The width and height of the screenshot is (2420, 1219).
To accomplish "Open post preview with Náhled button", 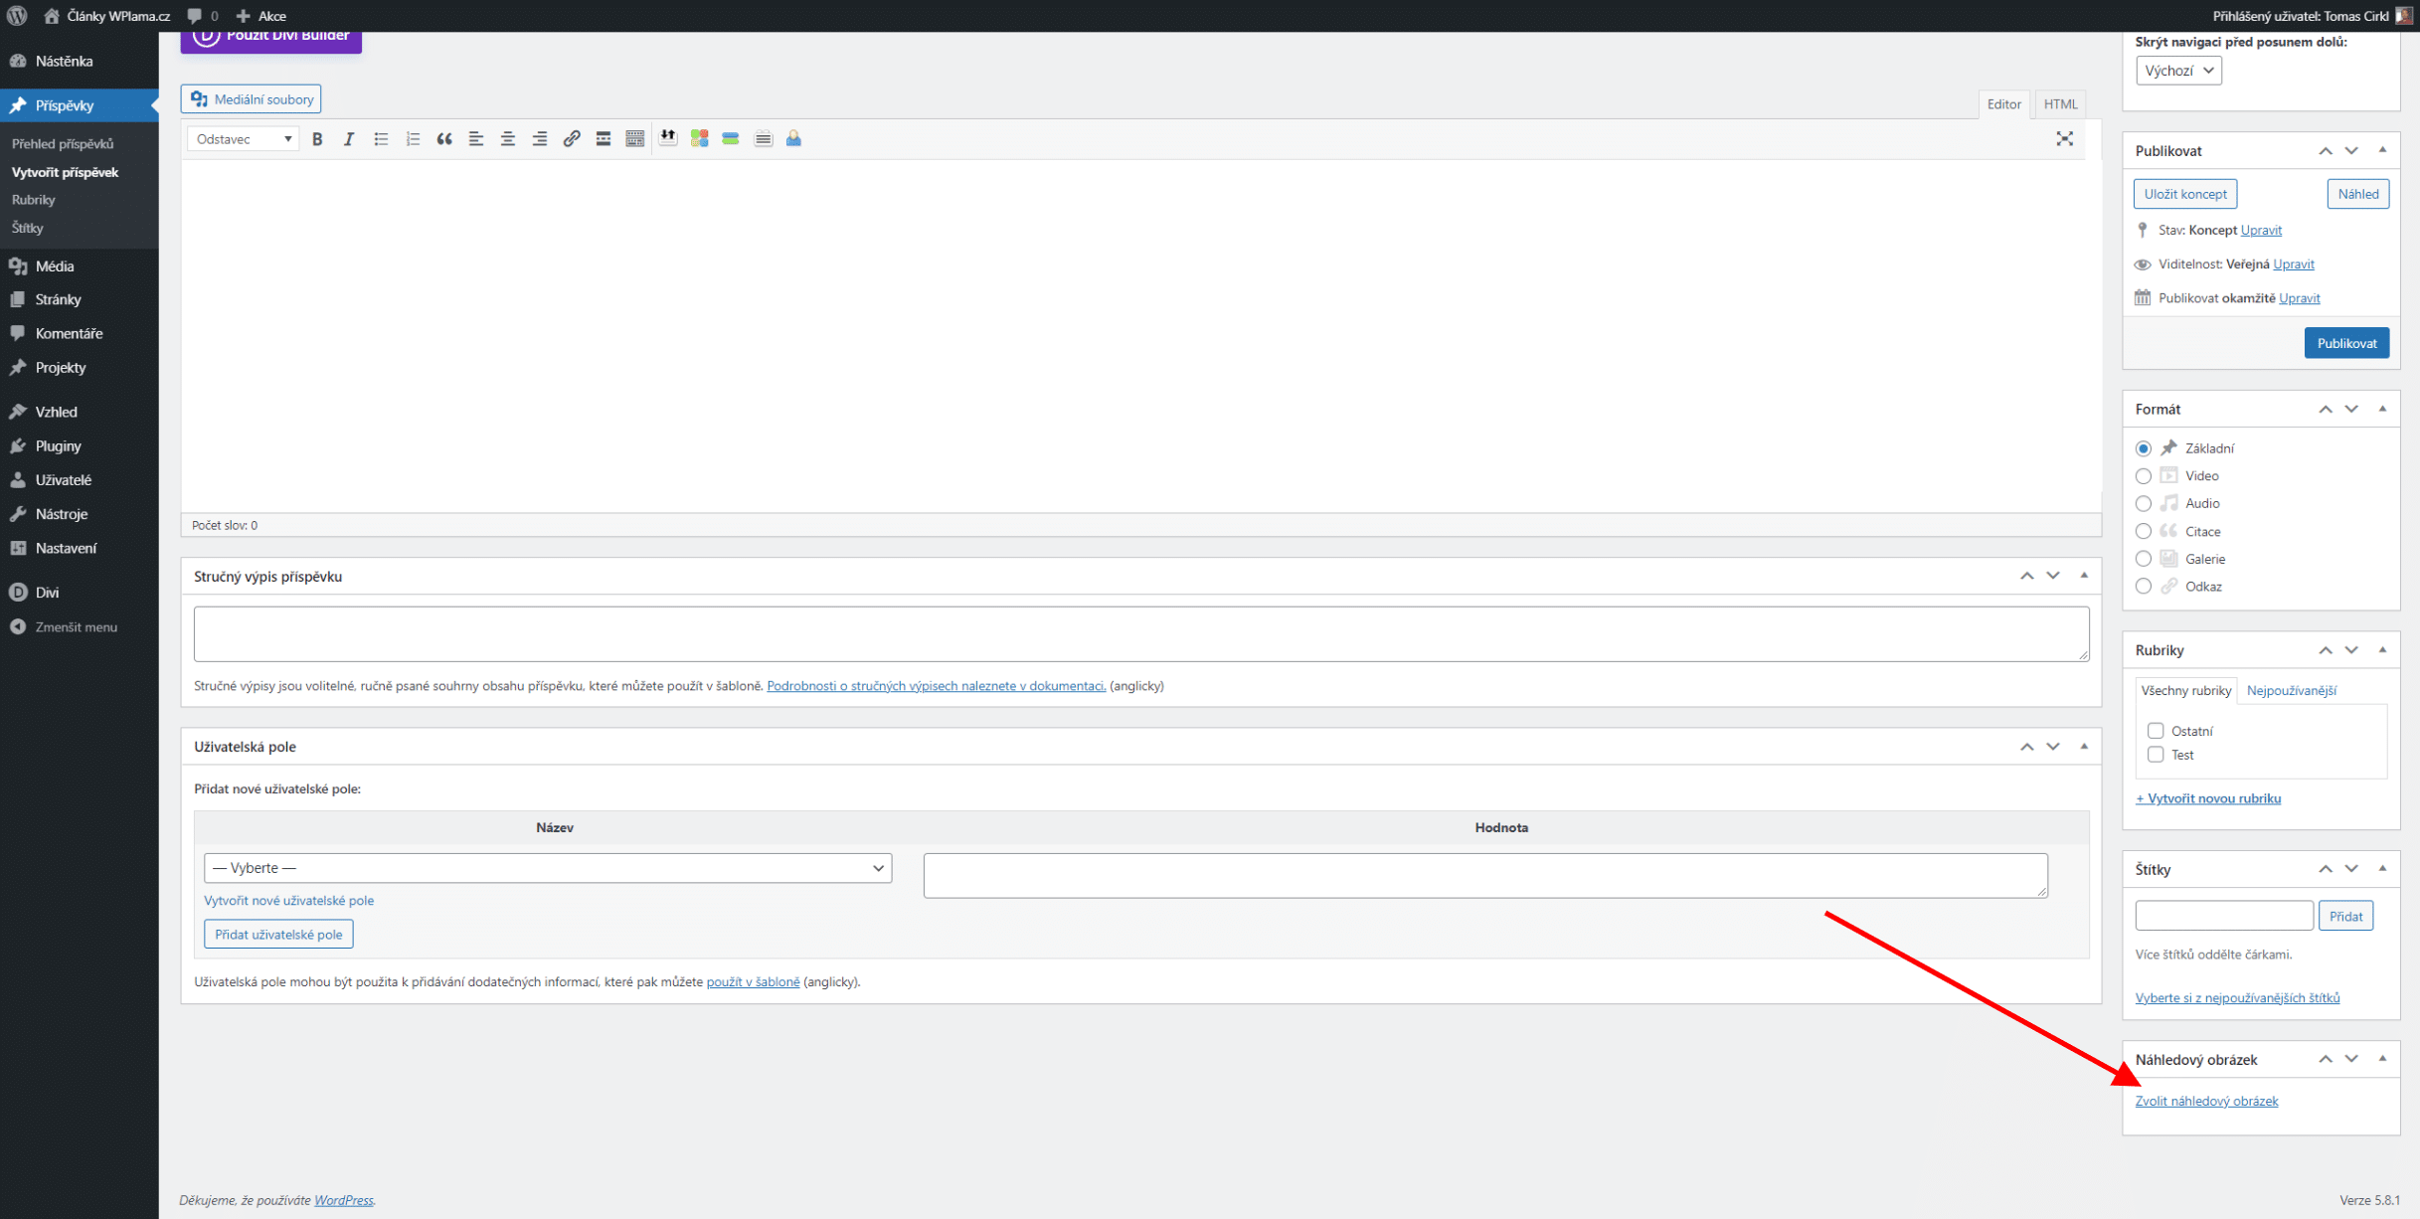I will pos(2357,194).
